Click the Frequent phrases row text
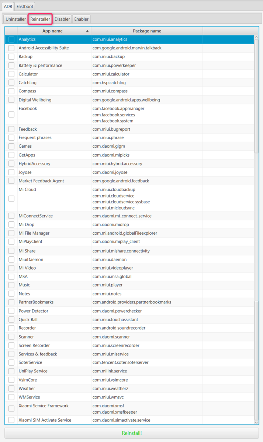This screenshot has width=263, height=442. click(x=35, y=137)
